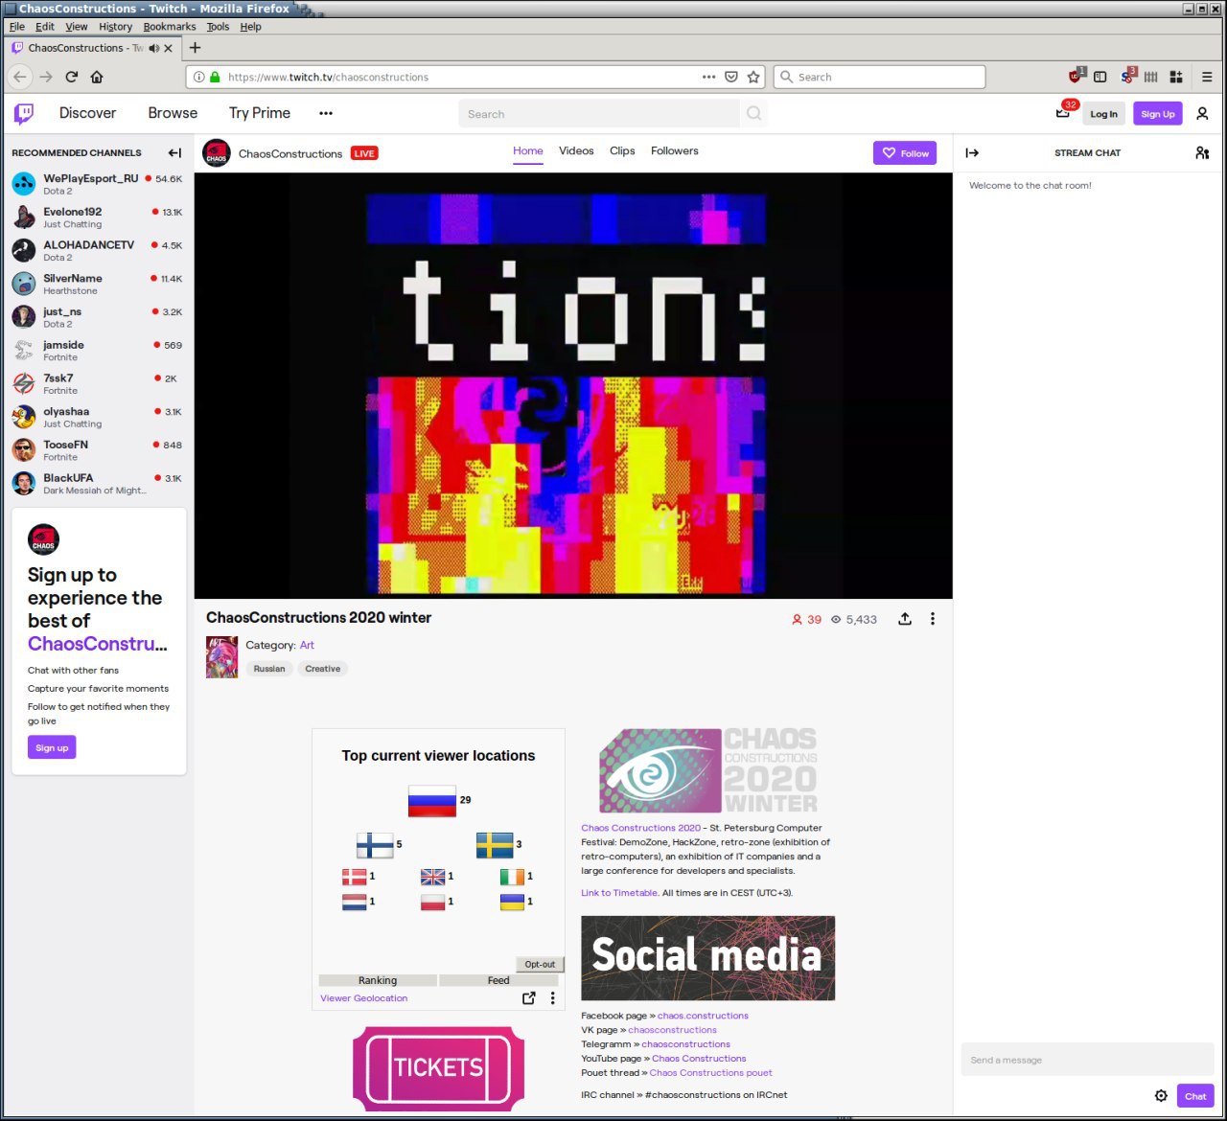Open Firefox page actions menu
Image resolution: width=1227 pixels, height=1121 pixels.
(708, 77)
